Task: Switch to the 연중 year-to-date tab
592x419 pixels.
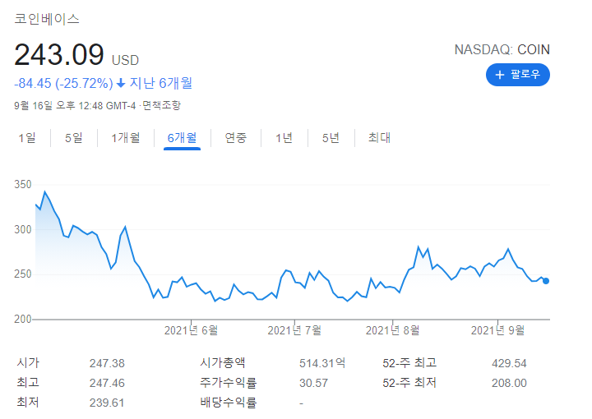Action: 236,138
